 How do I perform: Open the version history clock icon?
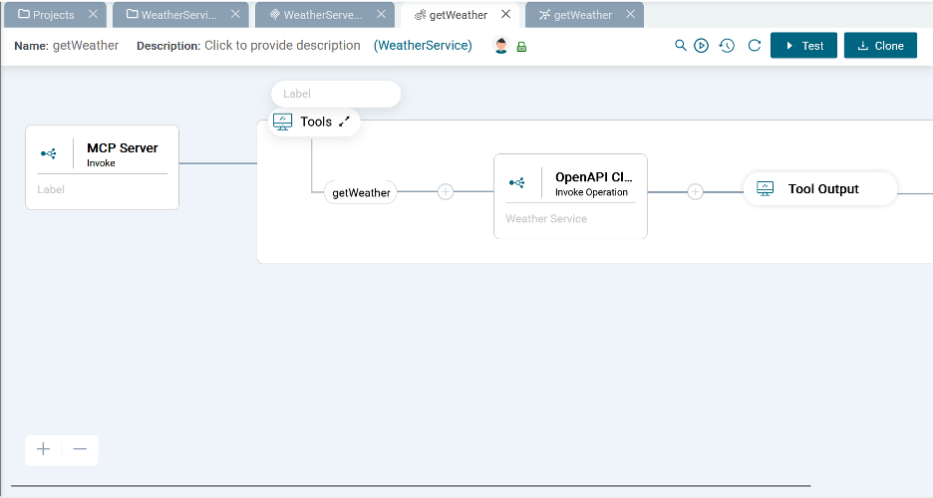[x=727, y=46]
